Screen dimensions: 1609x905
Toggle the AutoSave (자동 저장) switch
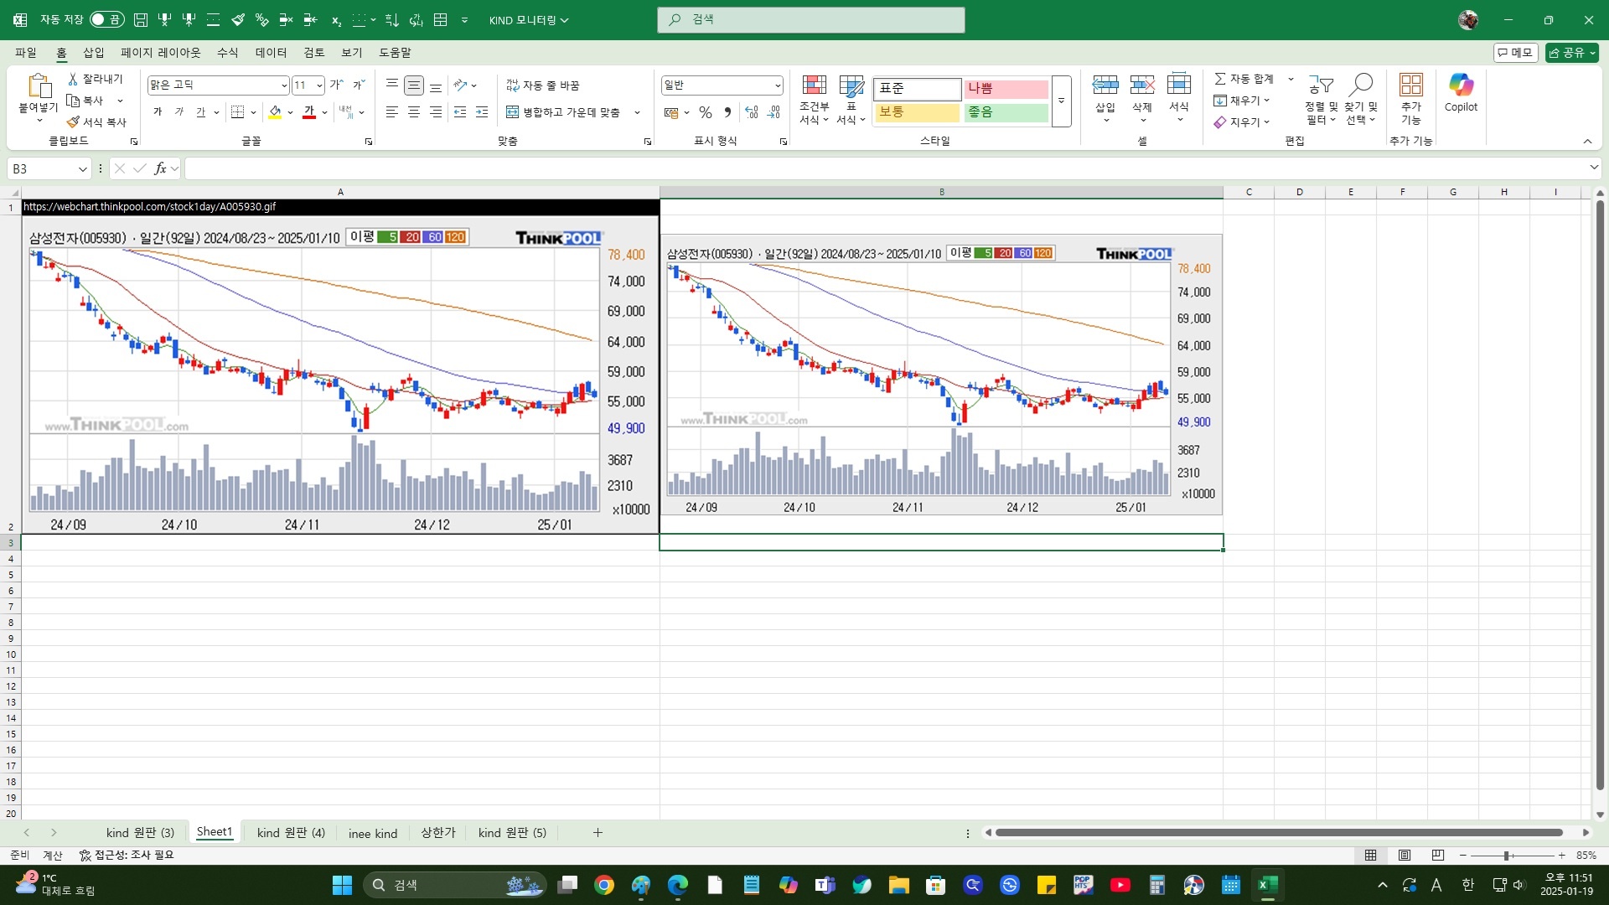point(106,19)
